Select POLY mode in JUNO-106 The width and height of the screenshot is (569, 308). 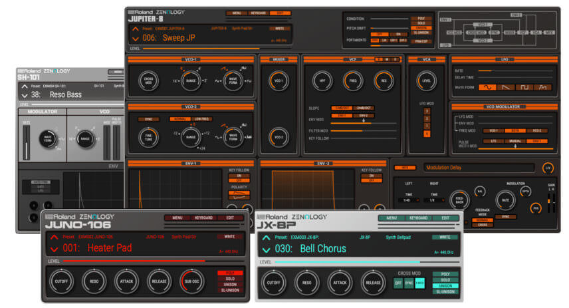click(230, 273)
